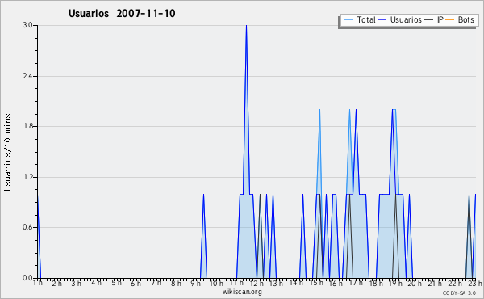Click the y-axis value 3.0
Viewport: 484px width, 299px height.
point(27,25)
